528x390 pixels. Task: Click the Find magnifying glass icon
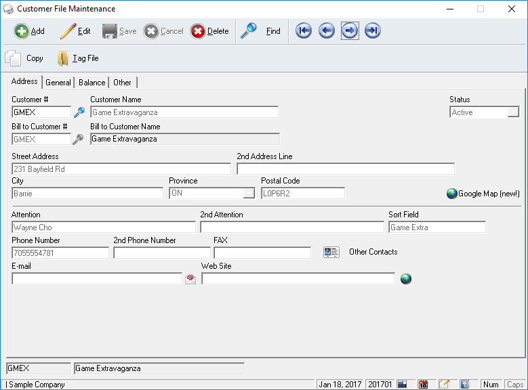pos(249,31)
